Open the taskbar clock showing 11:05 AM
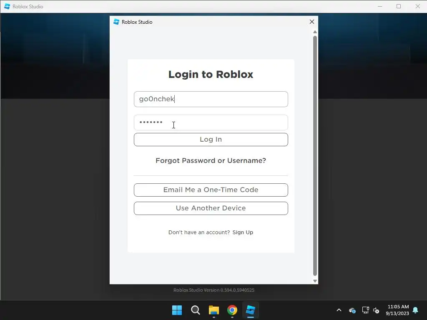This screenshot has width=427, height=320. coord(397,310)
